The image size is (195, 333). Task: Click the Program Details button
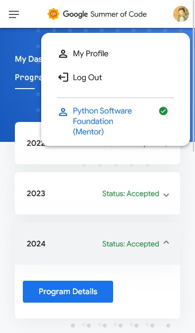tap(68, 292)
